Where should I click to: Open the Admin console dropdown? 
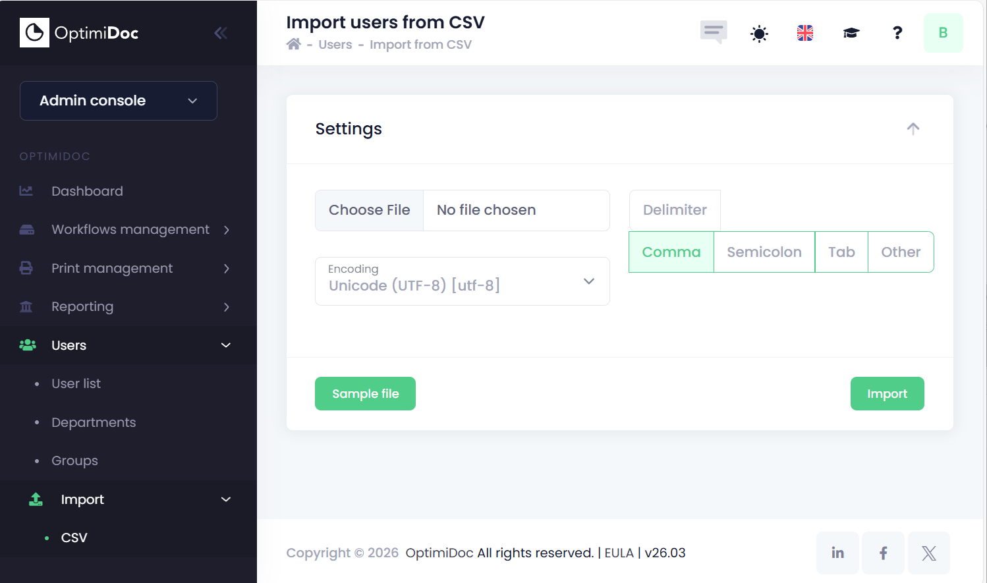(119, 101)
